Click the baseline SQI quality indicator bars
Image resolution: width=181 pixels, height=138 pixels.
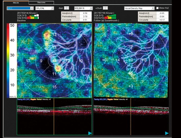[x=35, y=16]
